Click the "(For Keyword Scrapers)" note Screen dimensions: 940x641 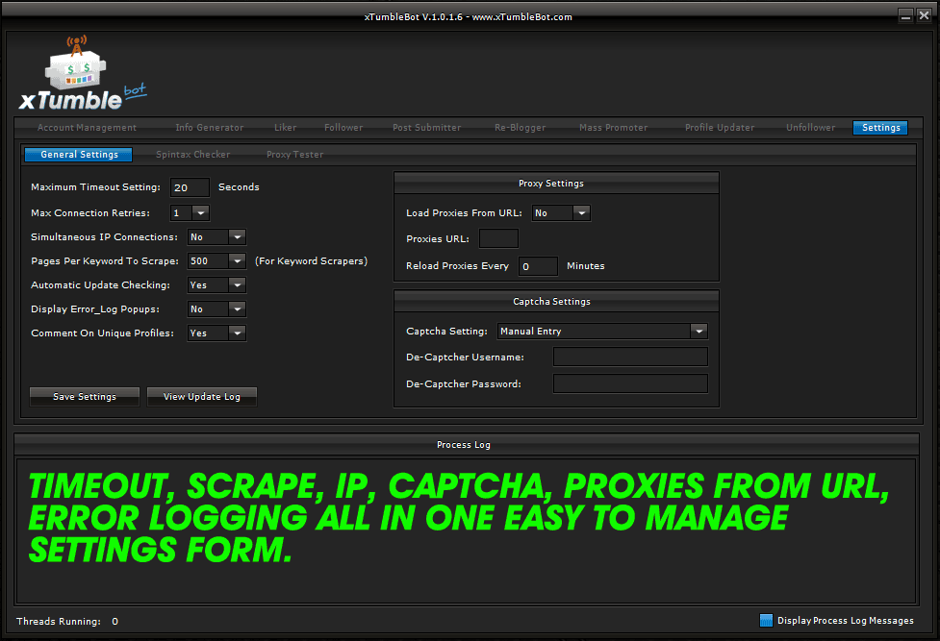click(311, 261)
